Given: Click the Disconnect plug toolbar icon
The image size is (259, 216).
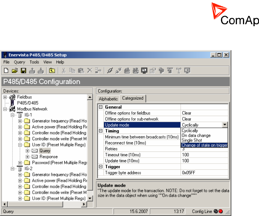Looking at the screenshot, I should click(118, 71).
